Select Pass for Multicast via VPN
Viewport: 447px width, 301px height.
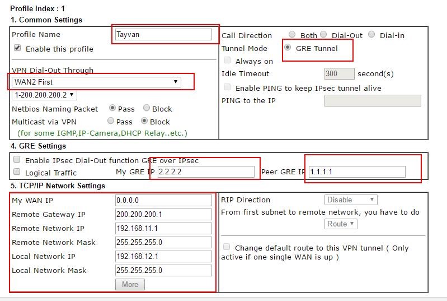111,121
